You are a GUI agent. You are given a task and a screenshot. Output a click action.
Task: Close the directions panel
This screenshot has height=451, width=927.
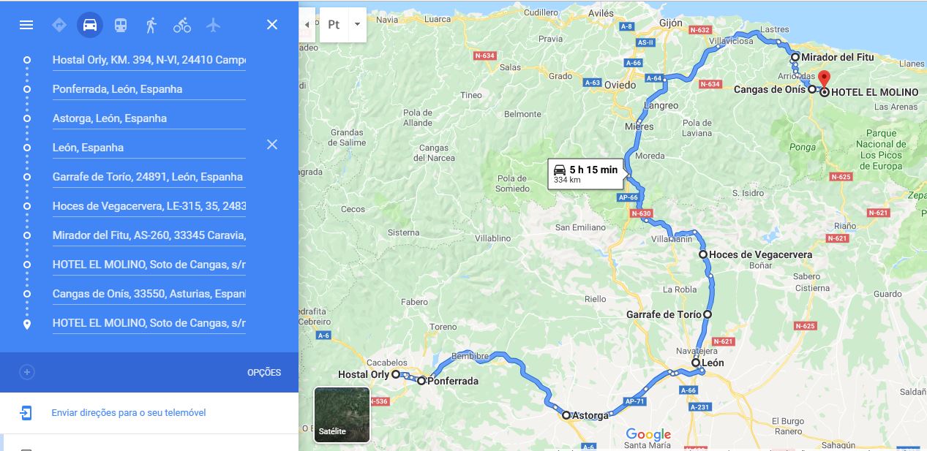tap(272, 25)
